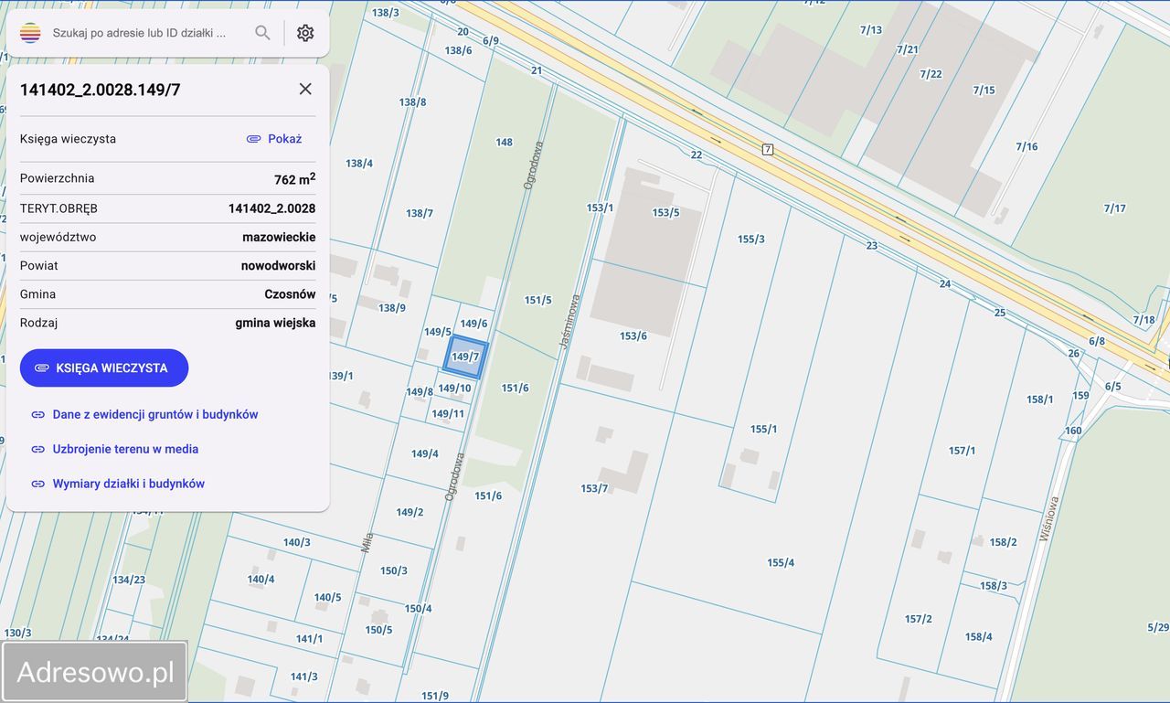Screen dimensions: 1170x703
Task: Click the magnifier search icon
Action: pos(262,33)
